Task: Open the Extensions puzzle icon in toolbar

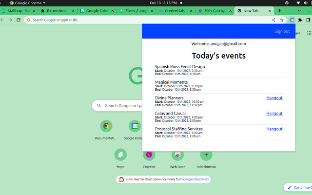Action: pyautogui.click(x=300, y=20)
